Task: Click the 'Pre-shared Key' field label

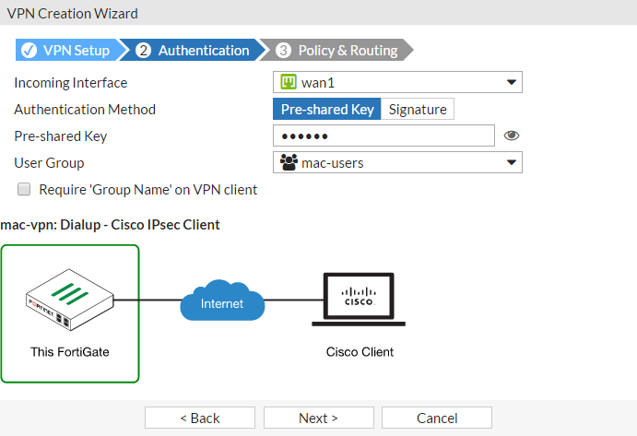Action: 61,136
